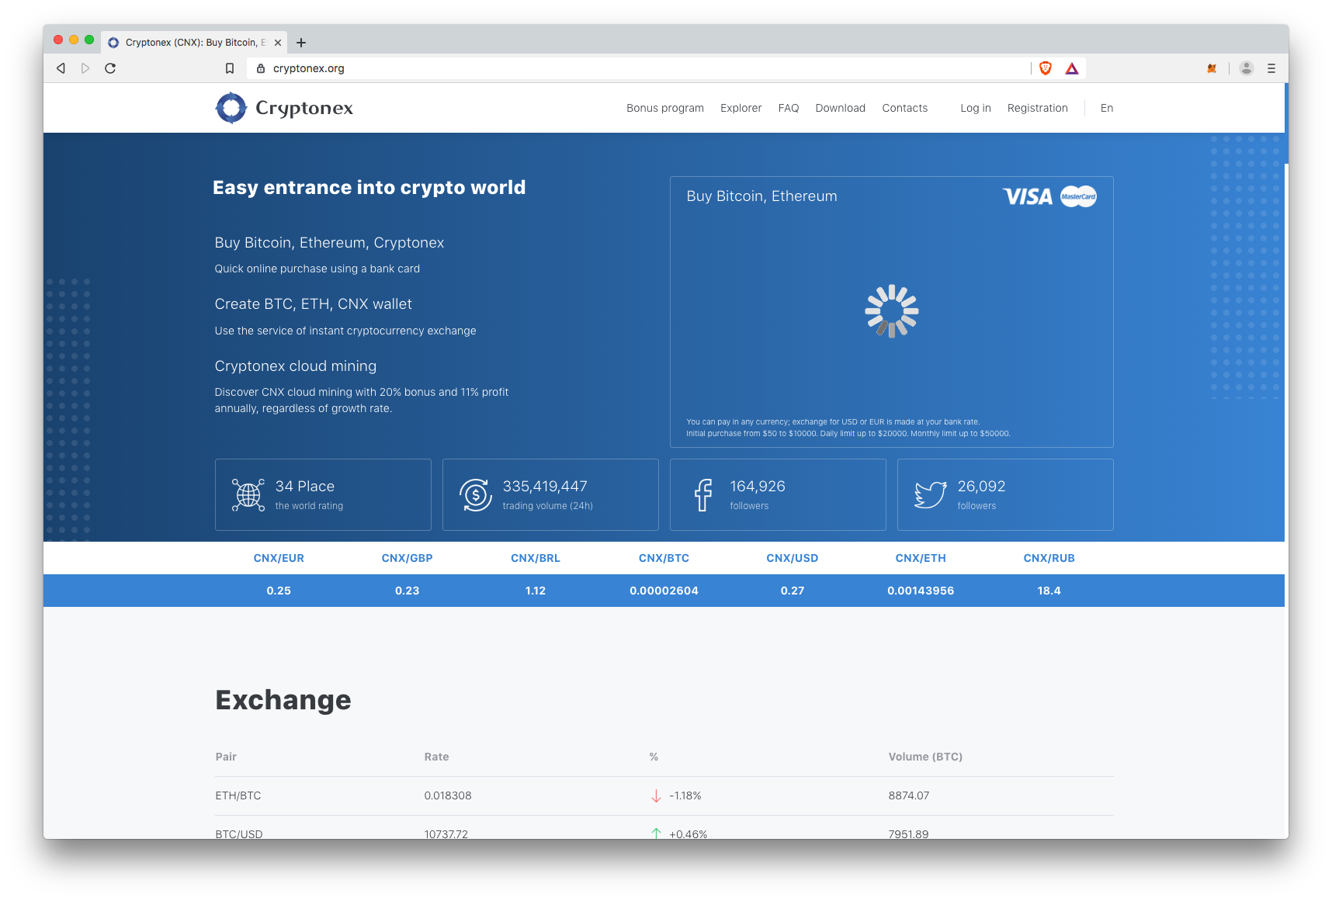The width and height of the screenshot is (1332, 901).
Task: Click the Exchange section heading
Action: [x=283, y=700]
